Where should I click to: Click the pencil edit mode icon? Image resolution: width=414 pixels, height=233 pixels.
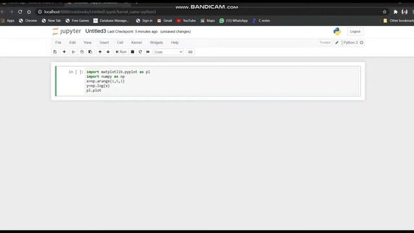pos(337,43)
